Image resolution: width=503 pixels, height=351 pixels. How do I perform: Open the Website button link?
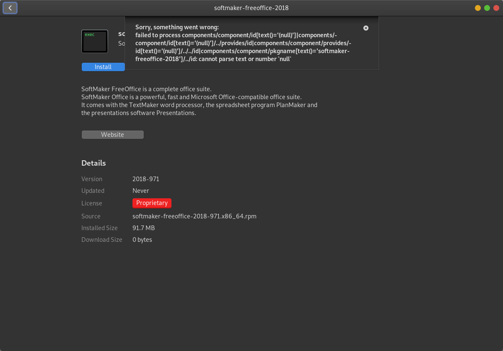[112, 135]
